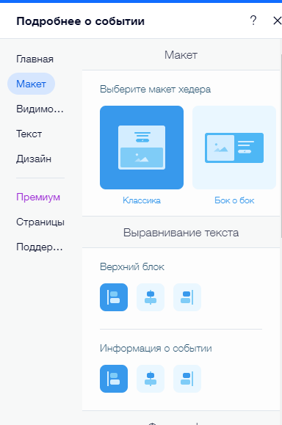Align Информация о событии text center
Viewport: 282px width, 425px height.
point(151,379)
